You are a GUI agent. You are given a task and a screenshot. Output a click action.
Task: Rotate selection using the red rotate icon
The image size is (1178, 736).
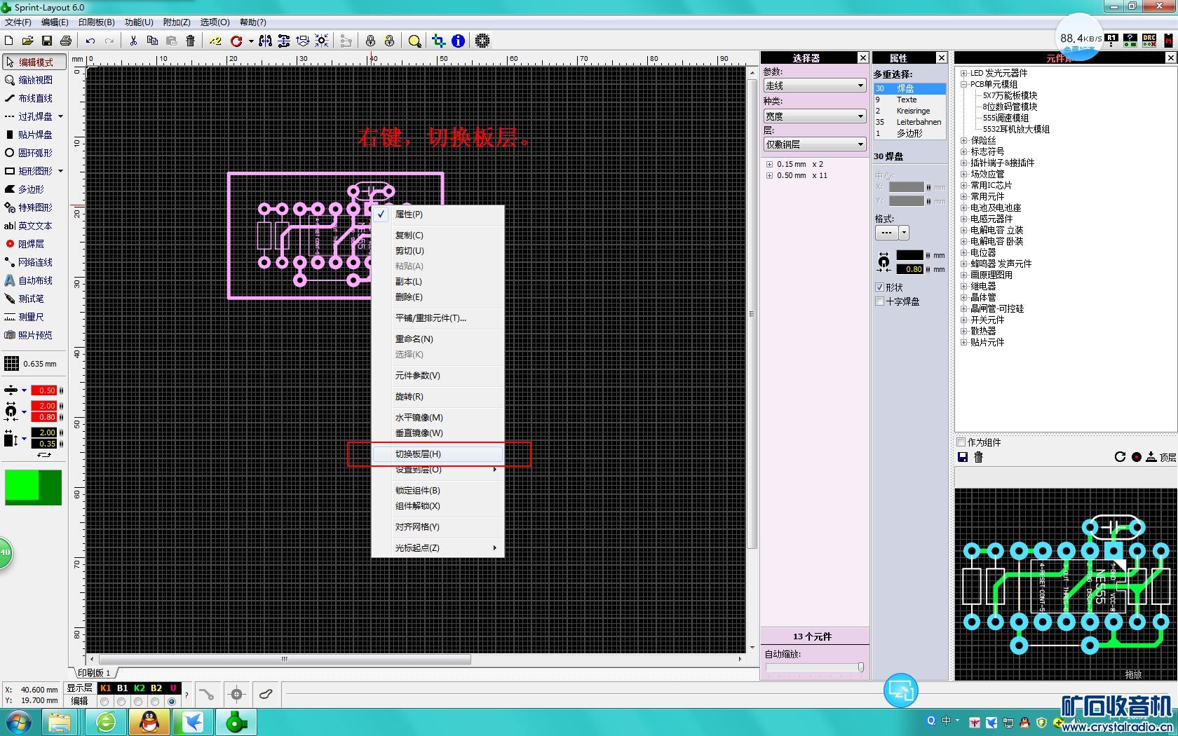pos(236,41)
